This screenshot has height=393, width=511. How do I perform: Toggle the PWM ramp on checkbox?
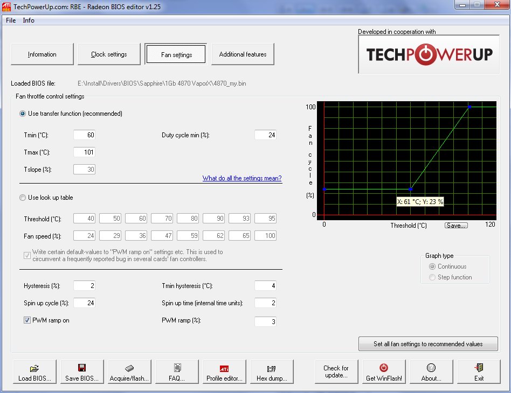pyautogui.click(x=27, y=320)
